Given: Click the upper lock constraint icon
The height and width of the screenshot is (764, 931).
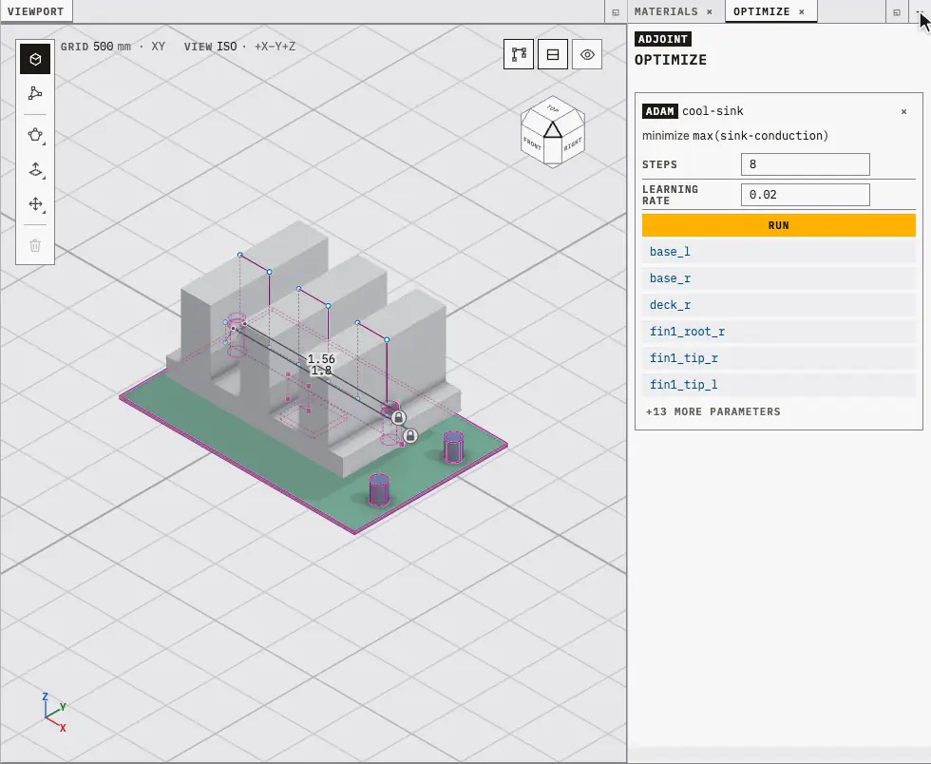Looking at the screenshot, I should pyautogui.click(x=398, y=417).
